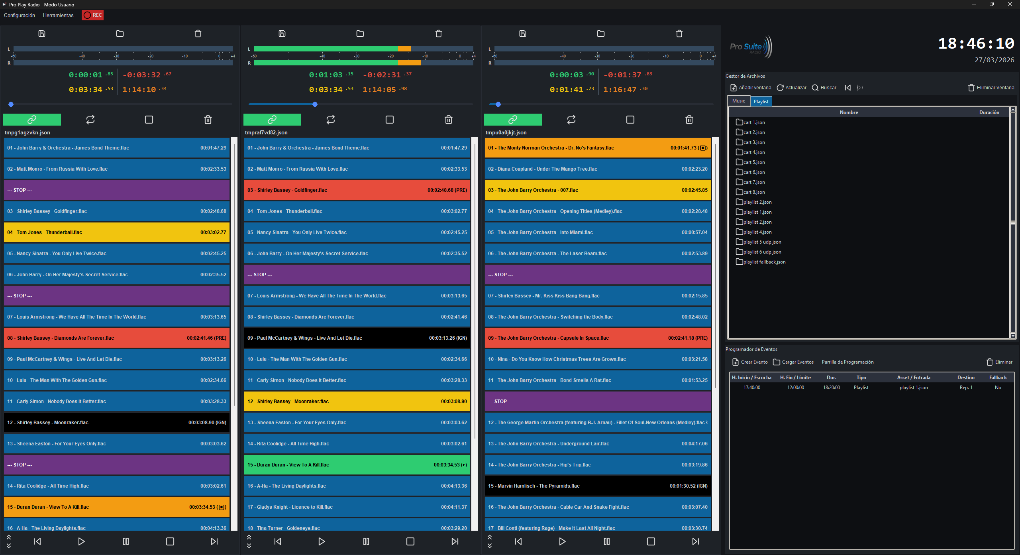Toggle loop repeat icon in second player
This screenshot has height=555, width=1020.
pyautogui.click(x=331, y=120)
